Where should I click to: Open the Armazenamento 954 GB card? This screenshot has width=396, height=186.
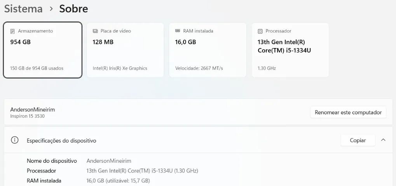42,50
